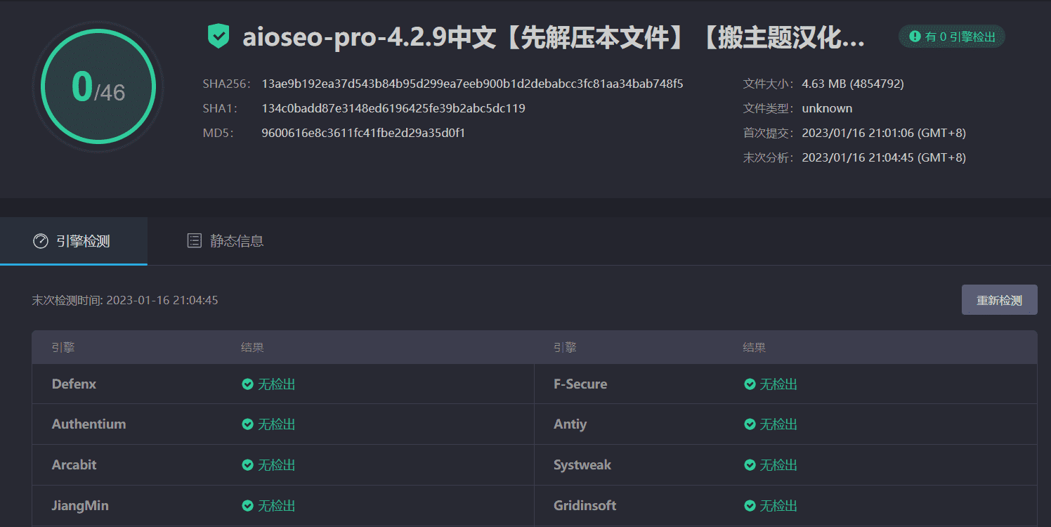Click the green check icon in Defenx row
Viewport: 1051px width, 527px height.
247,384
